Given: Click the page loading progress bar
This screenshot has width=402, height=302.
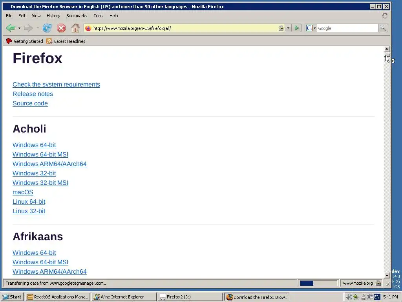Looking at the screenshot, I should [318, 283].
